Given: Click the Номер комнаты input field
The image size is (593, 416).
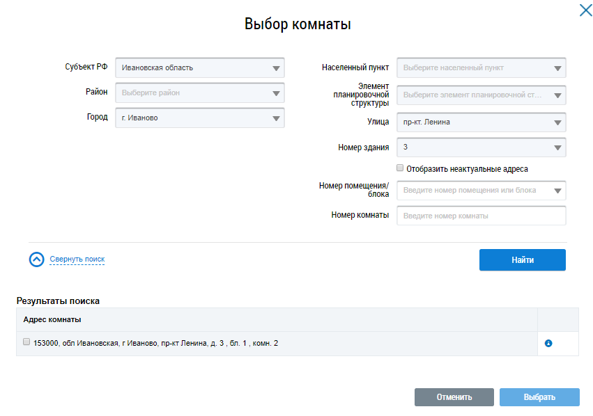Looking at the screenshot, I should pos(481,216).
